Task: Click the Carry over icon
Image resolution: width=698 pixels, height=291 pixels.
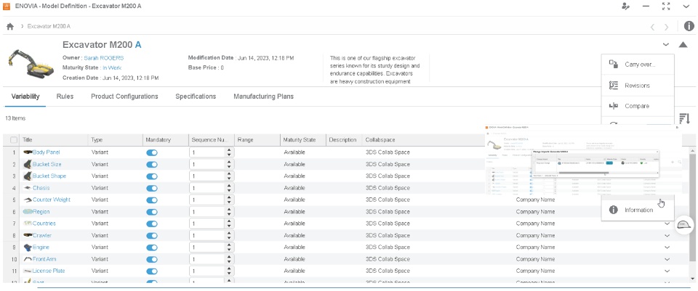Action: [x=613, y=65]
